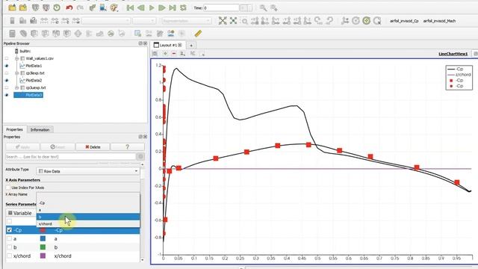Click the Time value field
This screenshot has width=478, height=269.
(221, 8)
